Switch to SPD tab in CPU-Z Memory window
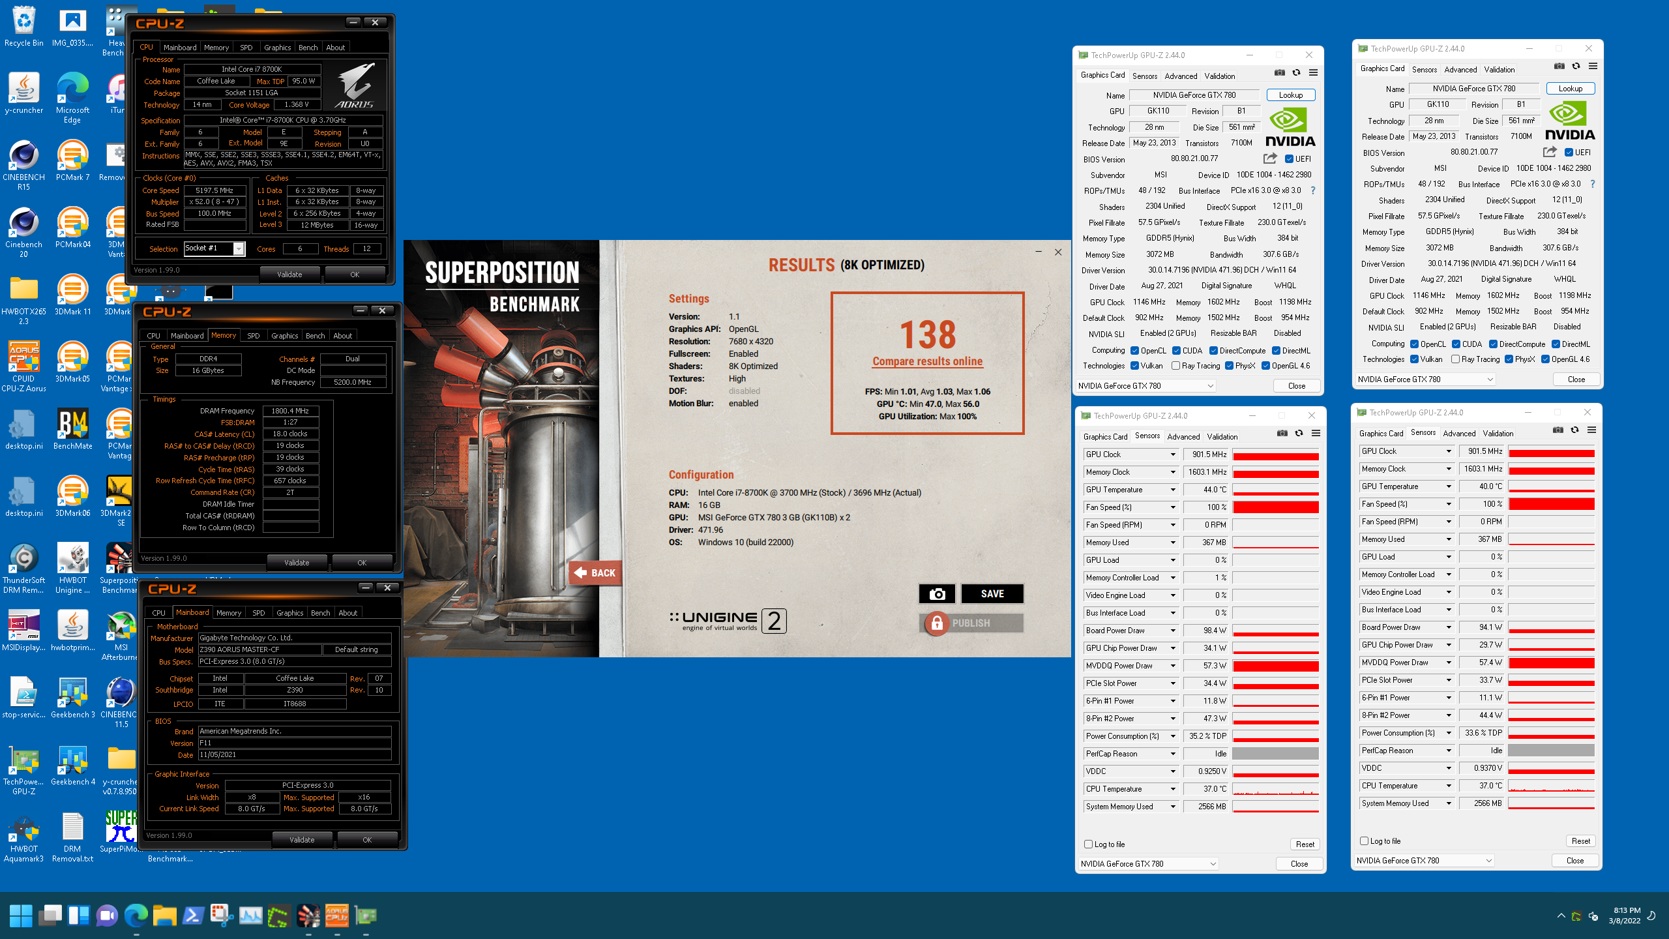 coord(253,336)
